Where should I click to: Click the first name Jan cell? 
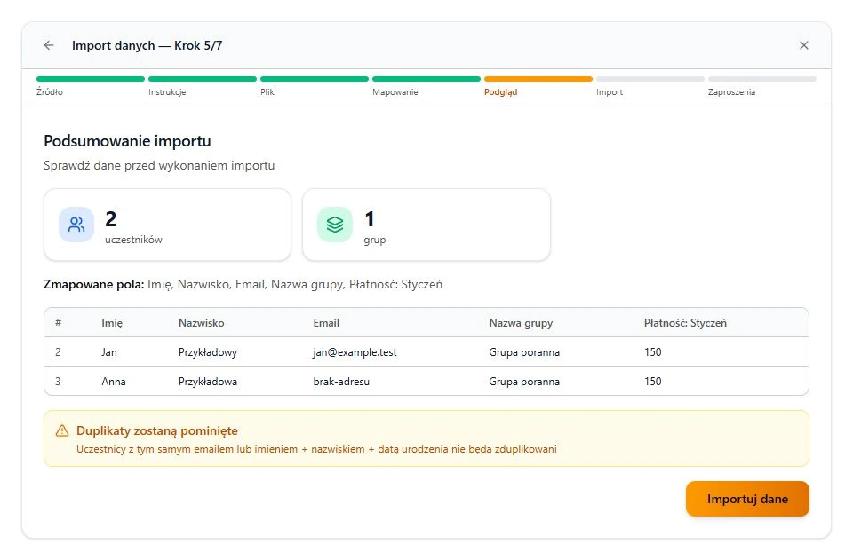point(108,352)
